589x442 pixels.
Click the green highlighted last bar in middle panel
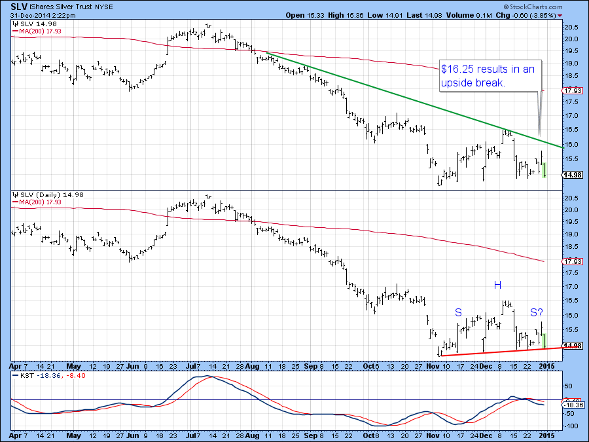(544, 341)
